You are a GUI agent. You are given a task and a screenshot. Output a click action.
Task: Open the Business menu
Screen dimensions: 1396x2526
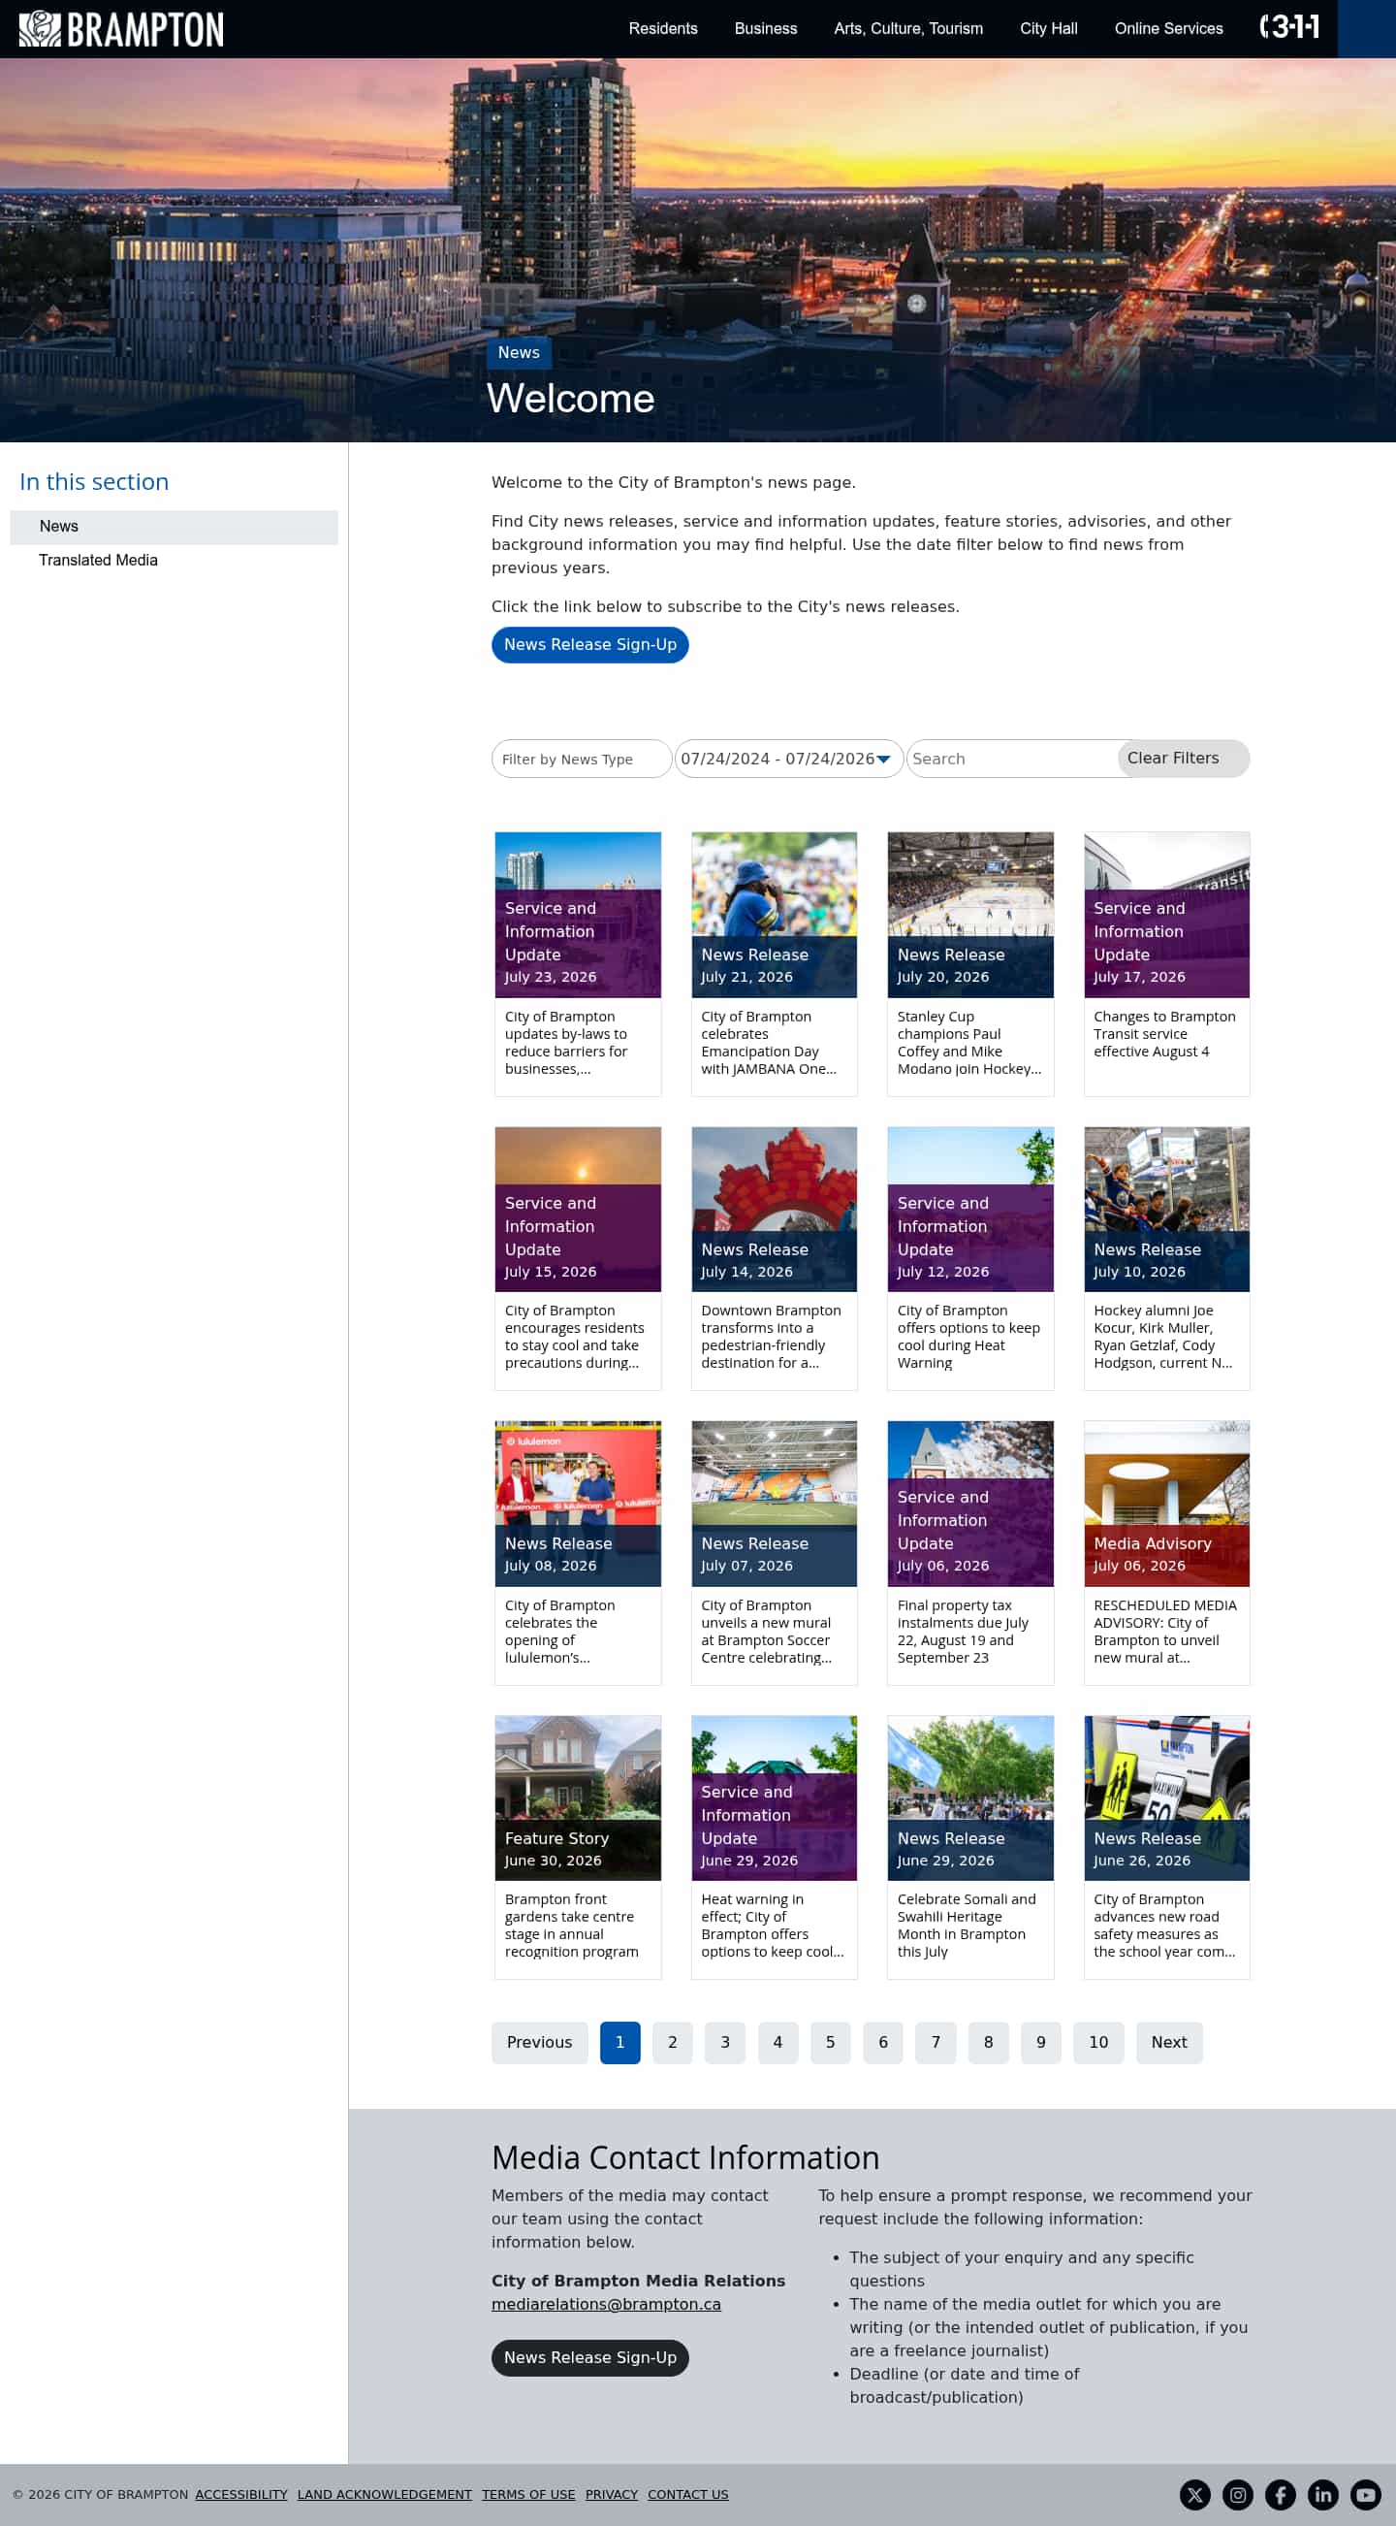coord(766,28)
